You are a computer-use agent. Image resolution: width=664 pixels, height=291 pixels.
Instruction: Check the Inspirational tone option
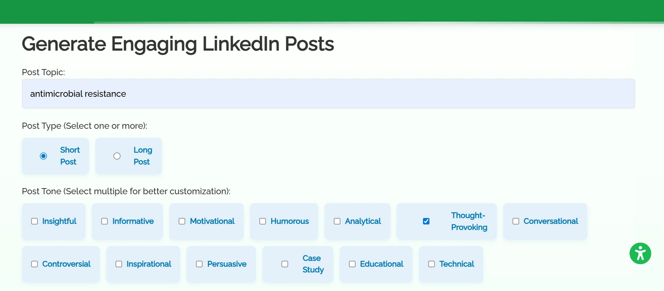pos(119,264)
